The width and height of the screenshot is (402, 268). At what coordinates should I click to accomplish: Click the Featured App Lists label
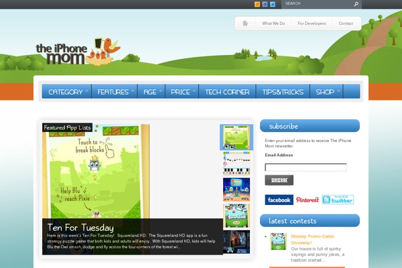[x=67, y=127]
